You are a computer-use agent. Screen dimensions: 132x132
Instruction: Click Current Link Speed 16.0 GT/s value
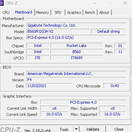[x=54, y=114]
